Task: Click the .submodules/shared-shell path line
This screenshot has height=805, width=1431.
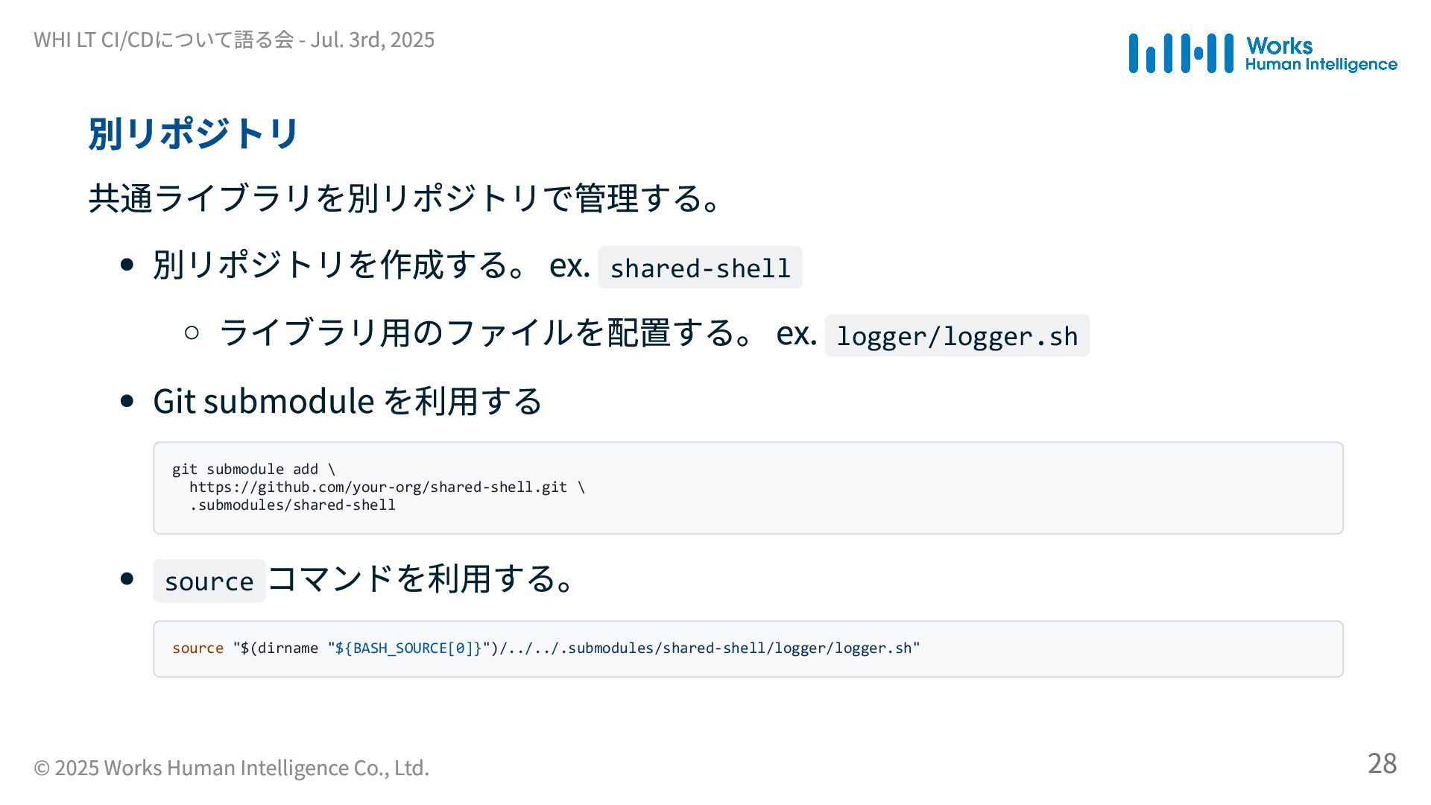Action: [x=292, y=505]
